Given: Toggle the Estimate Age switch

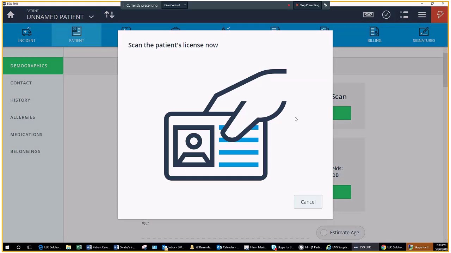Looking at the screenshot, I should 340,233.
